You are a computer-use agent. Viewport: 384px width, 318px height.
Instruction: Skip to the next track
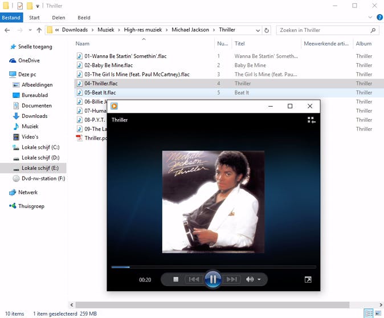click(x=231, y=279)
